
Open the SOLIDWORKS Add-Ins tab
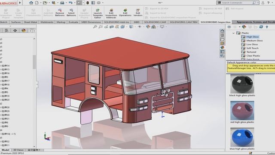pyautogui.click(x=116, y=22)
